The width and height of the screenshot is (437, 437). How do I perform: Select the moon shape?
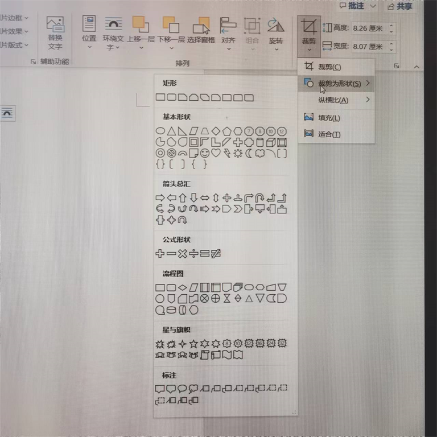[x=249, y=153]
